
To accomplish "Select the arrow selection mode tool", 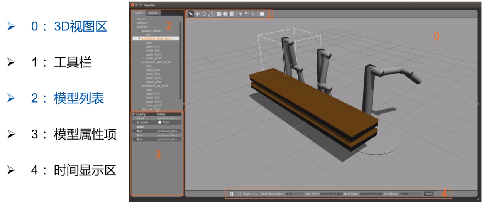I will (191, 14).
